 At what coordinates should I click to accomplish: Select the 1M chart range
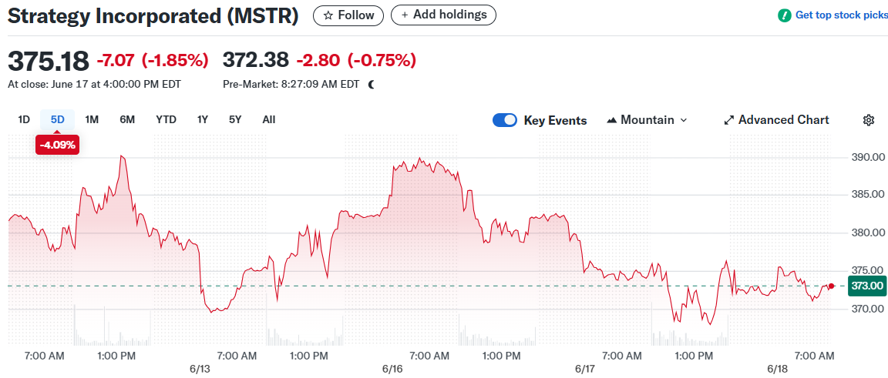click(x=92, y=120)
